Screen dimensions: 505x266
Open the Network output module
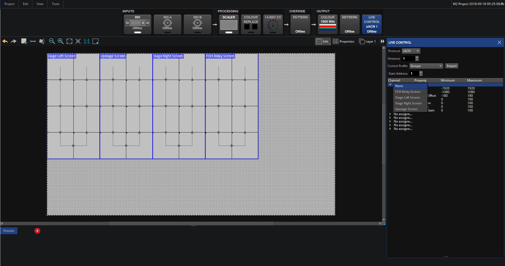[350, 24]
